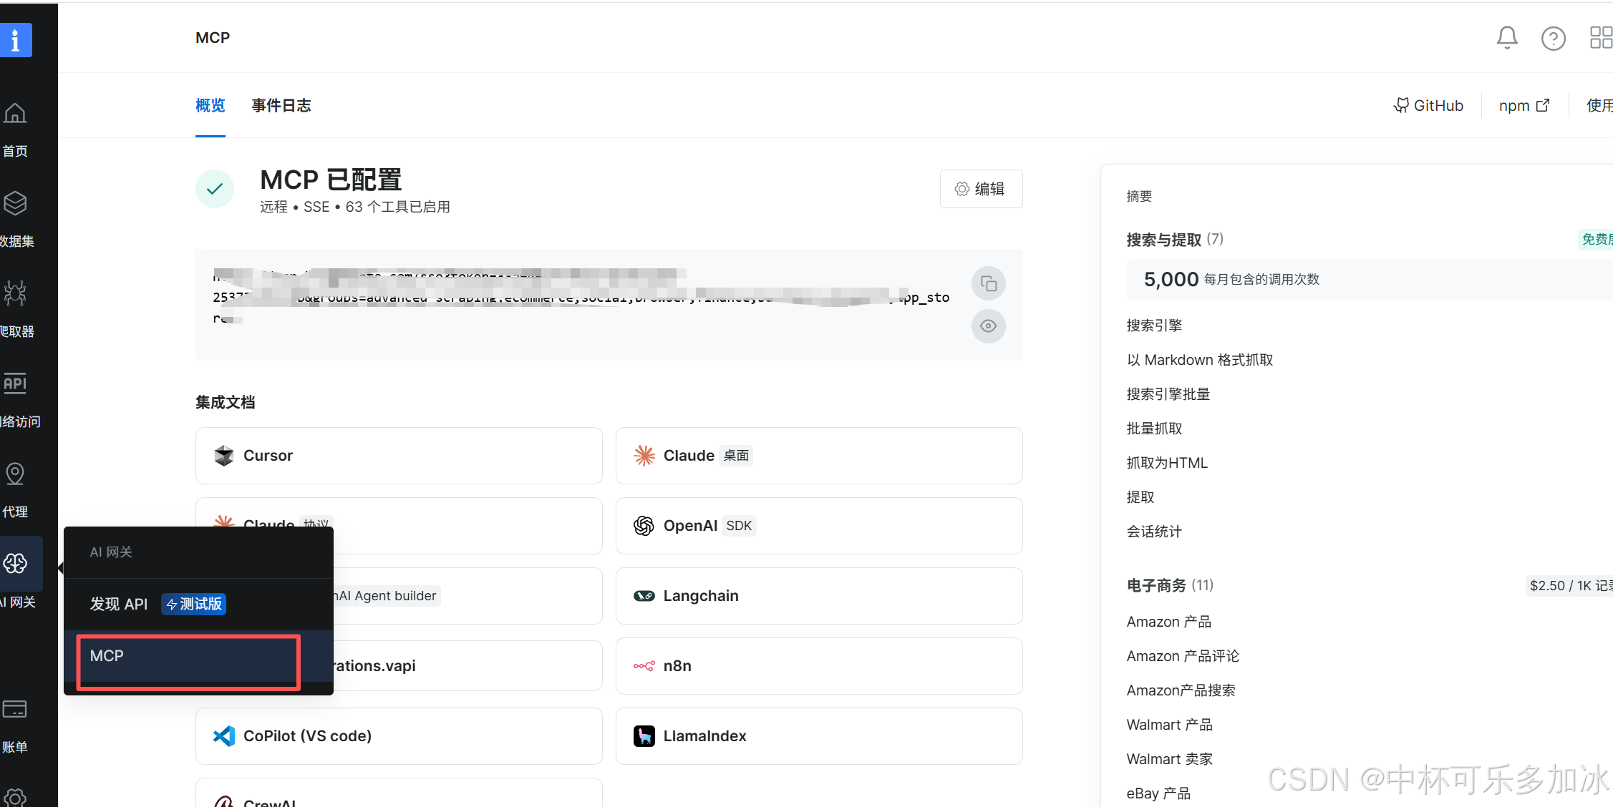The height and width of the screenshot is (807, 1613).
Task: Click the 搜索引擎批量 tool entry
Action: (x=1168, y=394)
